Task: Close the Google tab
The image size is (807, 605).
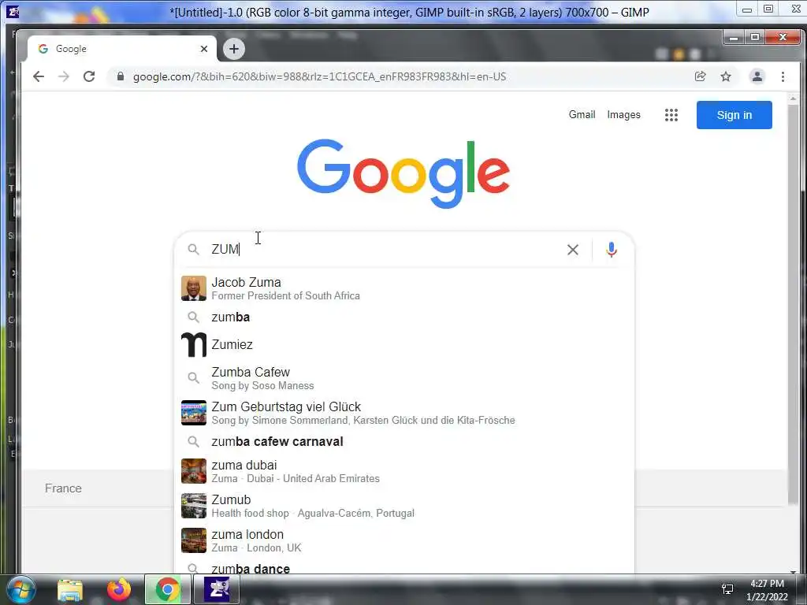Action: 204,49
